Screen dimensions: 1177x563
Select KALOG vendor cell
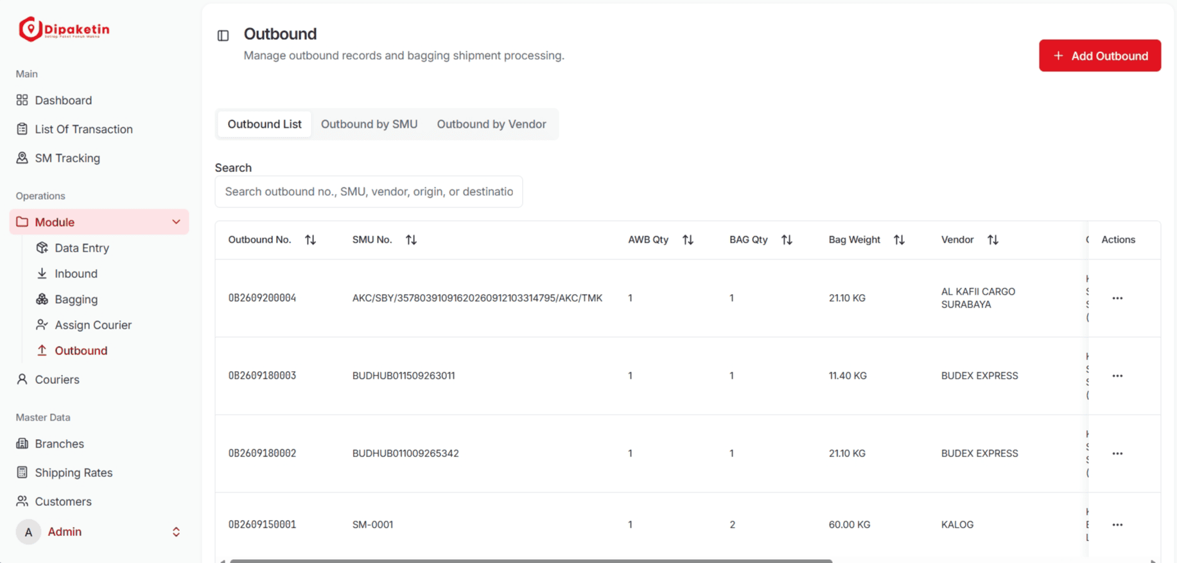click(x=957, y=524)
